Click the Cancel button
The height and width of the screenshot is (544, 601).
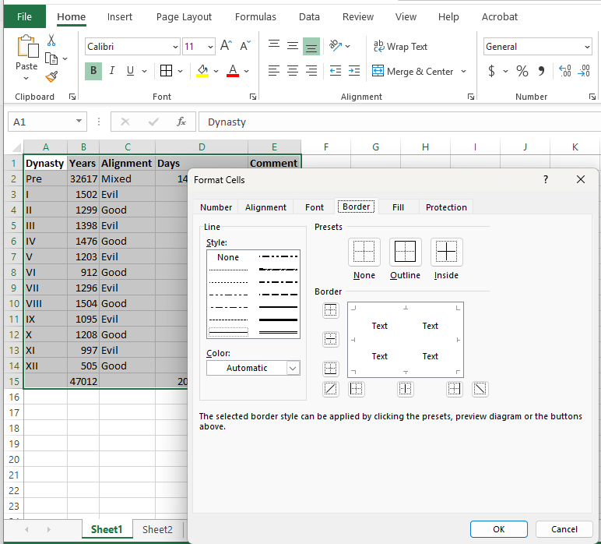(x=564, y=529)
